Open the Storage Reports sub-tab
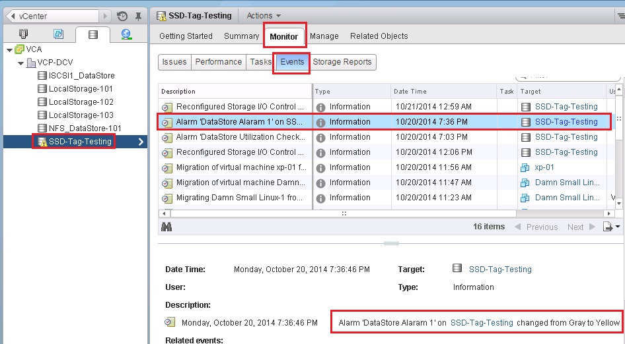The height and width of the screenshot is (344, 625). [x=342, y=62]
